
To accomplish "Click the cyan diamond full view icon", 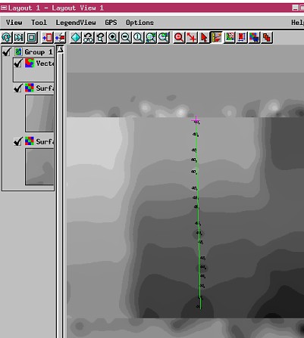I will (x=76, y=38).
